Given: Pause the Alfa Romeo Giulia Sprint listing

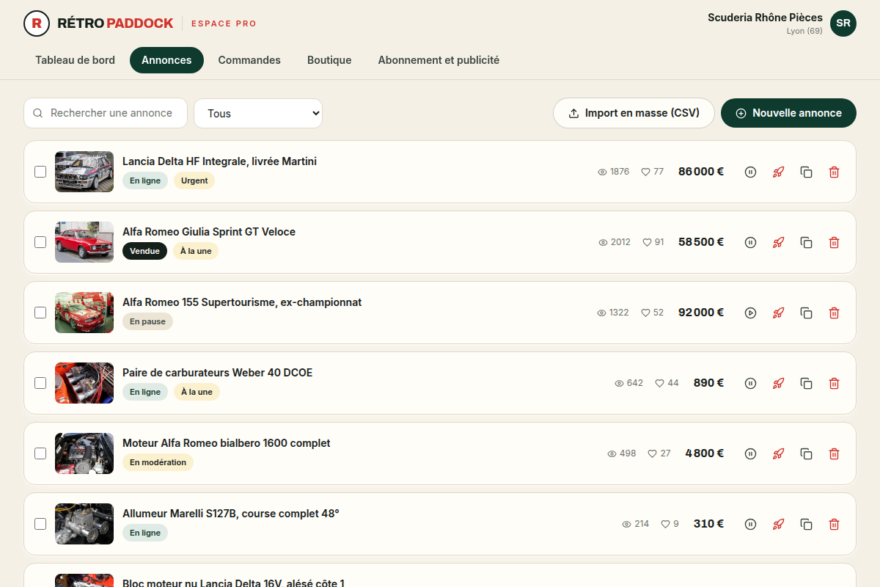Looking at the screenshot, I should (750, 242).
